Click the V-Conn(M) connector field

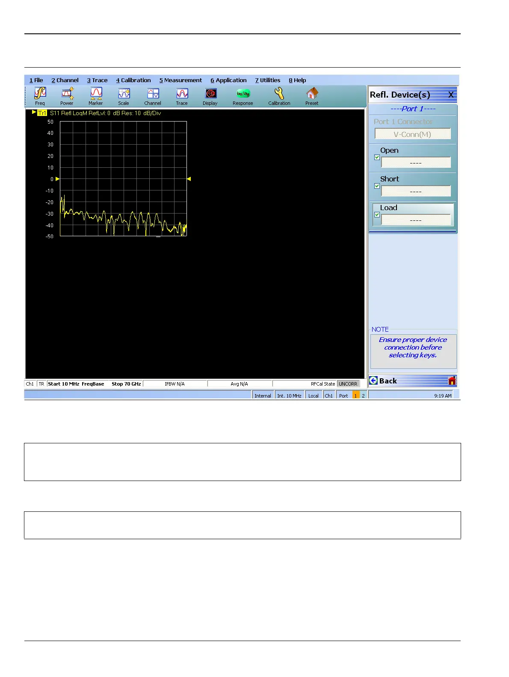(413, 134)
